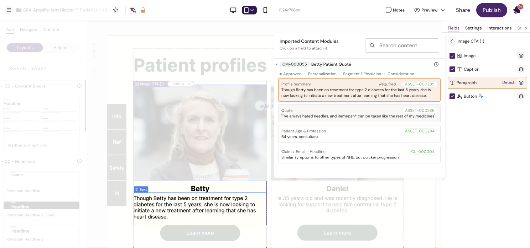Open the Interactions tab
This screenshot has height=248, width=530.
click(x=499, y=28)
